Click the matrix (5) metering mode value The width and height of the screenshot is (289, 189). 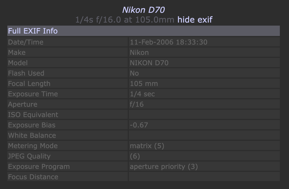(147, 146)
